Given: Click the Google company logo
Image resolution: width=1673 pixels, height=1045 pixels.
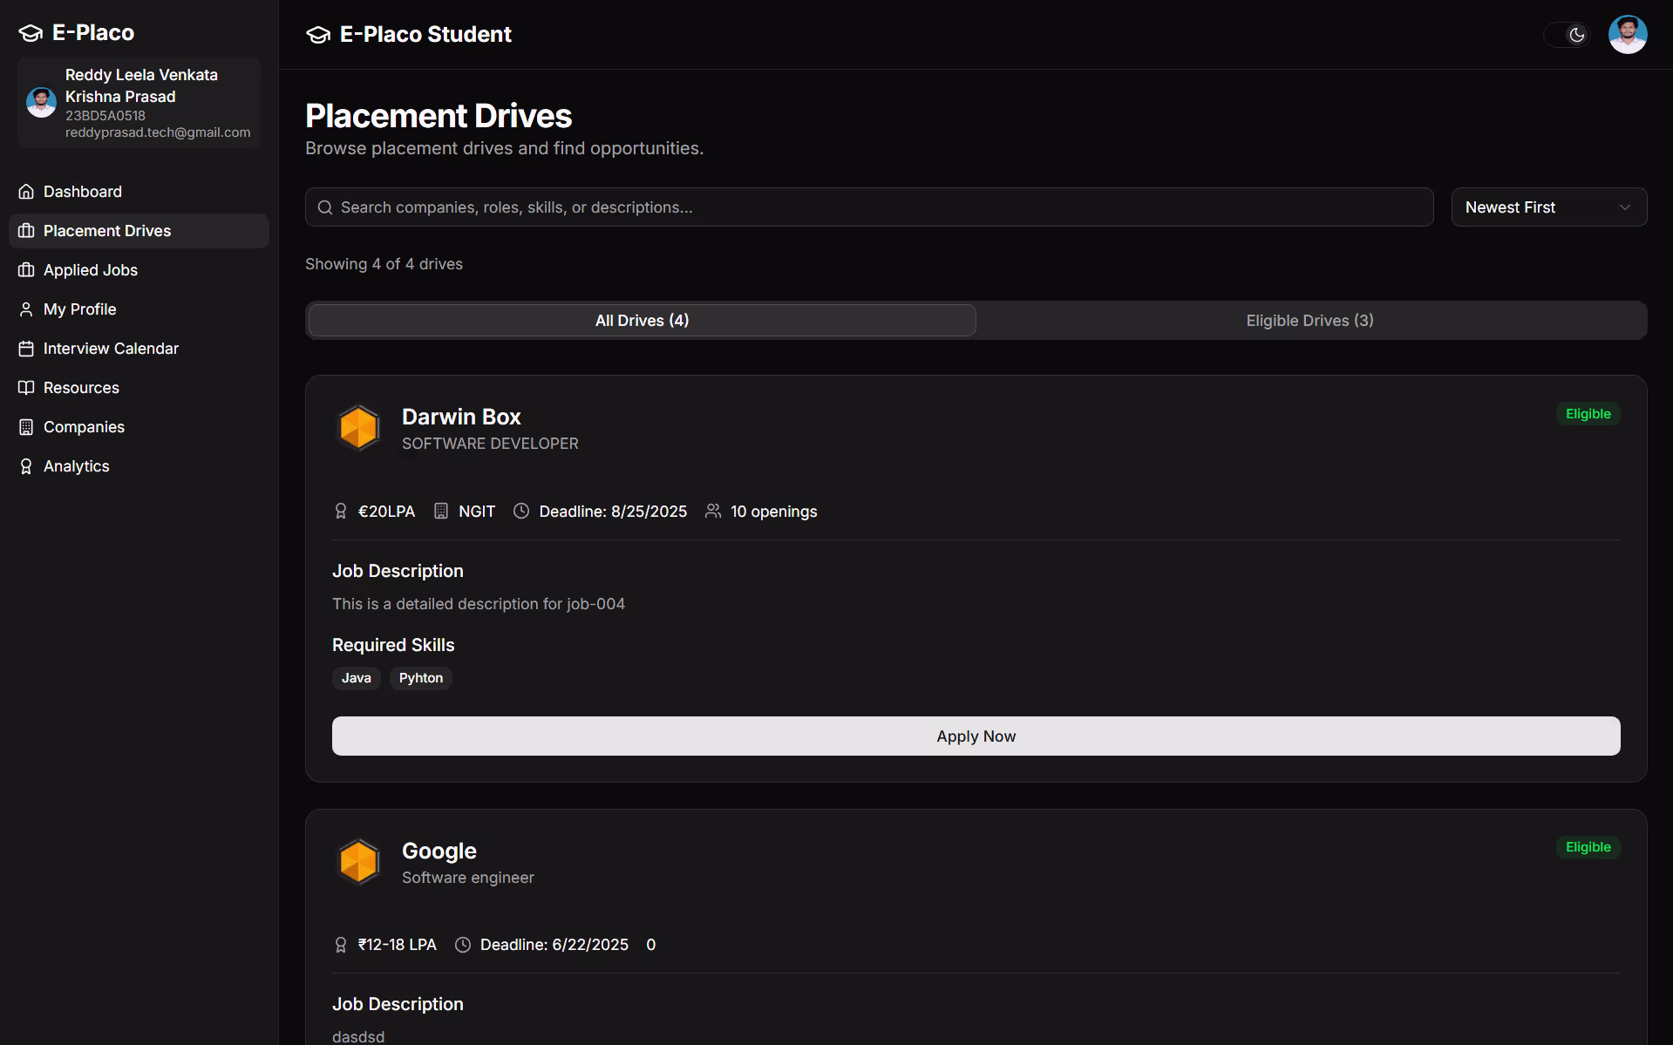Looking at the screenshot, I should [x=358, y=861].
